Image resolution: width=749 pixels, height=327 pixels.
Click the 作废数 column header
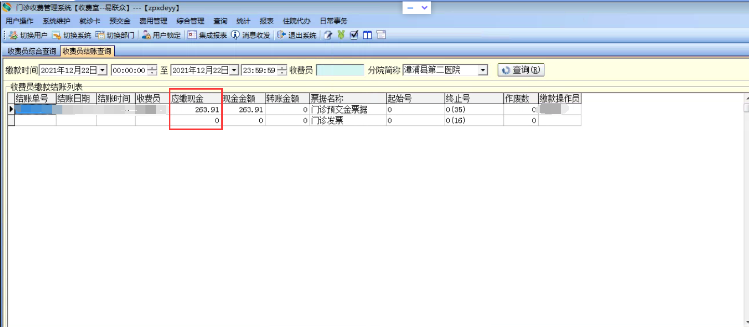tap(521, 98)
